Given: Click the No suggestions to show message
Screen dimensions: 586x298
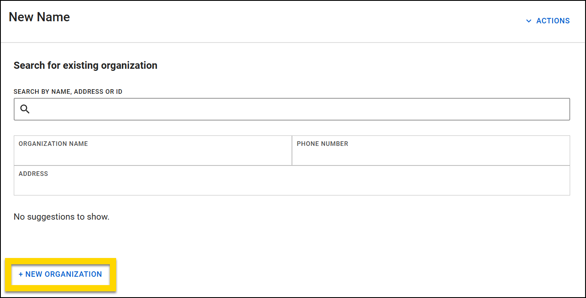Looking at the screenshot, I should [61, 216].
